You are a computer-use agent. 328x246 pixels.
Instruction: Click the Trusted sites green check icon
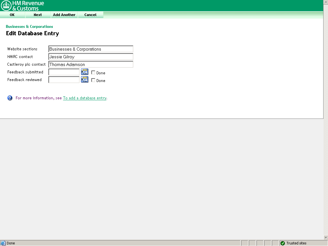click(283, 243)
